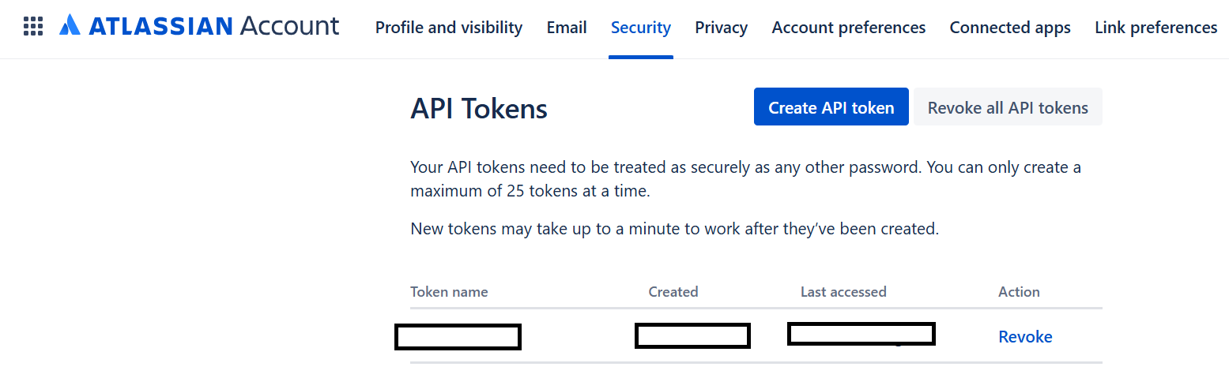This screenshot has width=1229, height=378.
Task: Click the Token name column header
Action: 449,292
